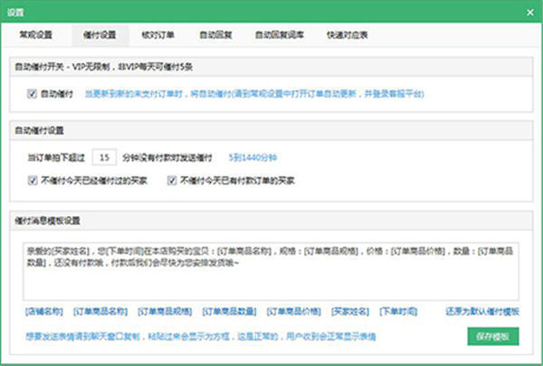
Task: Insert the [下单时间] placeholder
Action: 398,312
